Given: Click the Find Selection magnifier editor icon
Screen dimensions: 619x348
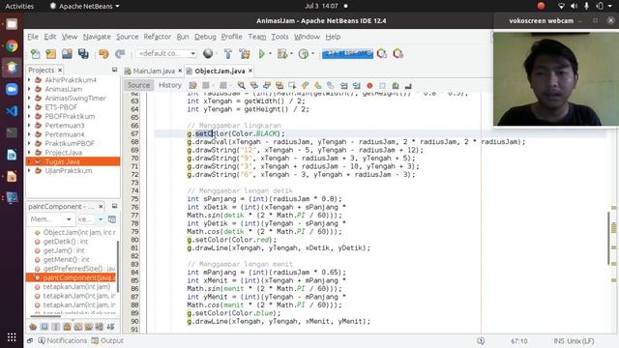Looking at the screenshot, I should 241,85.
